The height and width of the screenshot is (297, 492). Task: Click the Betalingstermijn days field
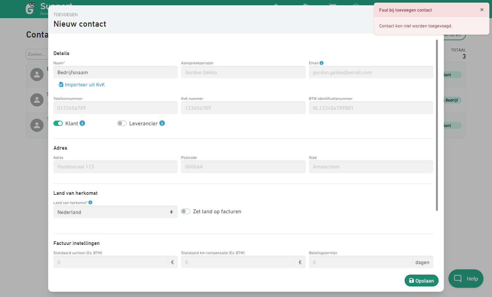click(371, 262)
